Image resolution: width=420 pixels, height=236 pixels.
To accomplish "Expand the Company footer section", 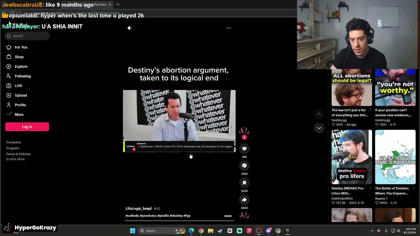I will (13, 142).
